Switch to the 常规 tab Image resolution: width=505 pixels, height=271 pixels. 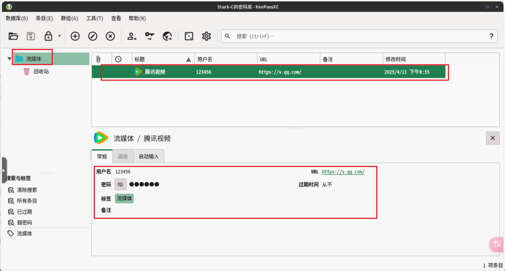coord(102,156)
